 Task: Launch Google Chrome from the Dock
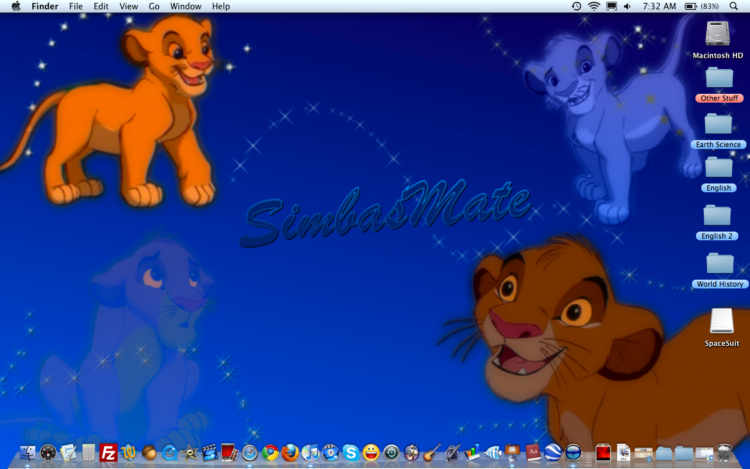(270, 453)
